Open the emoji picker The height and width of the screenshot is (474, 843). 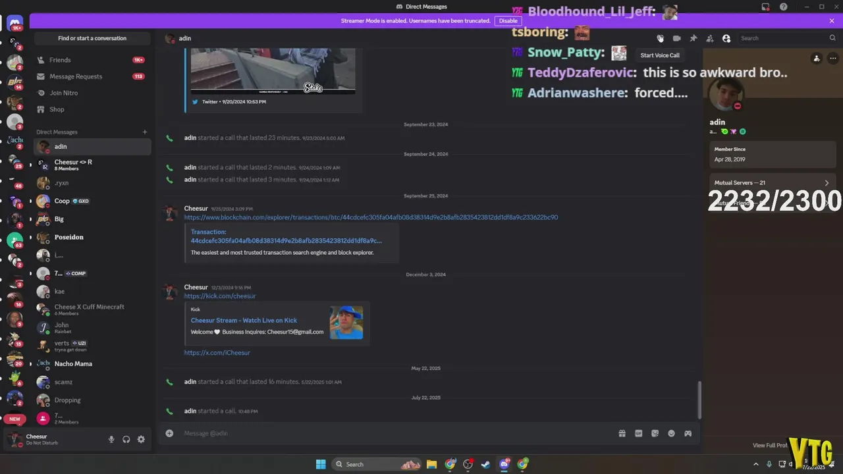click(671, 433)
